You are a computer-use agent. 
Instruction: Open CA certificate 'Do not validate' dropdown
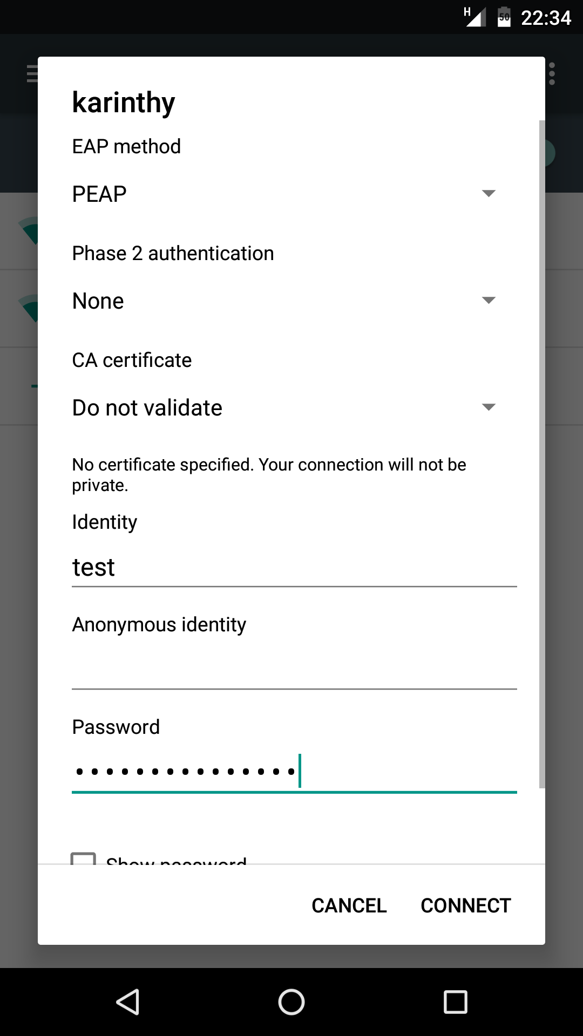[x=283, y=407]
